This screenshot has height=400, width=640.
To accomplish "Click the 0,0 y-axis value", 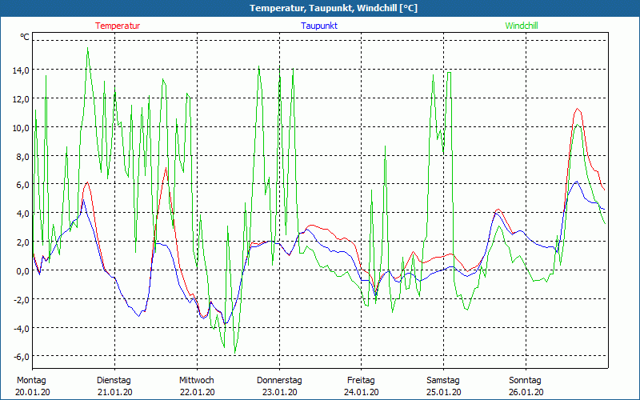I will click(22, 271).
